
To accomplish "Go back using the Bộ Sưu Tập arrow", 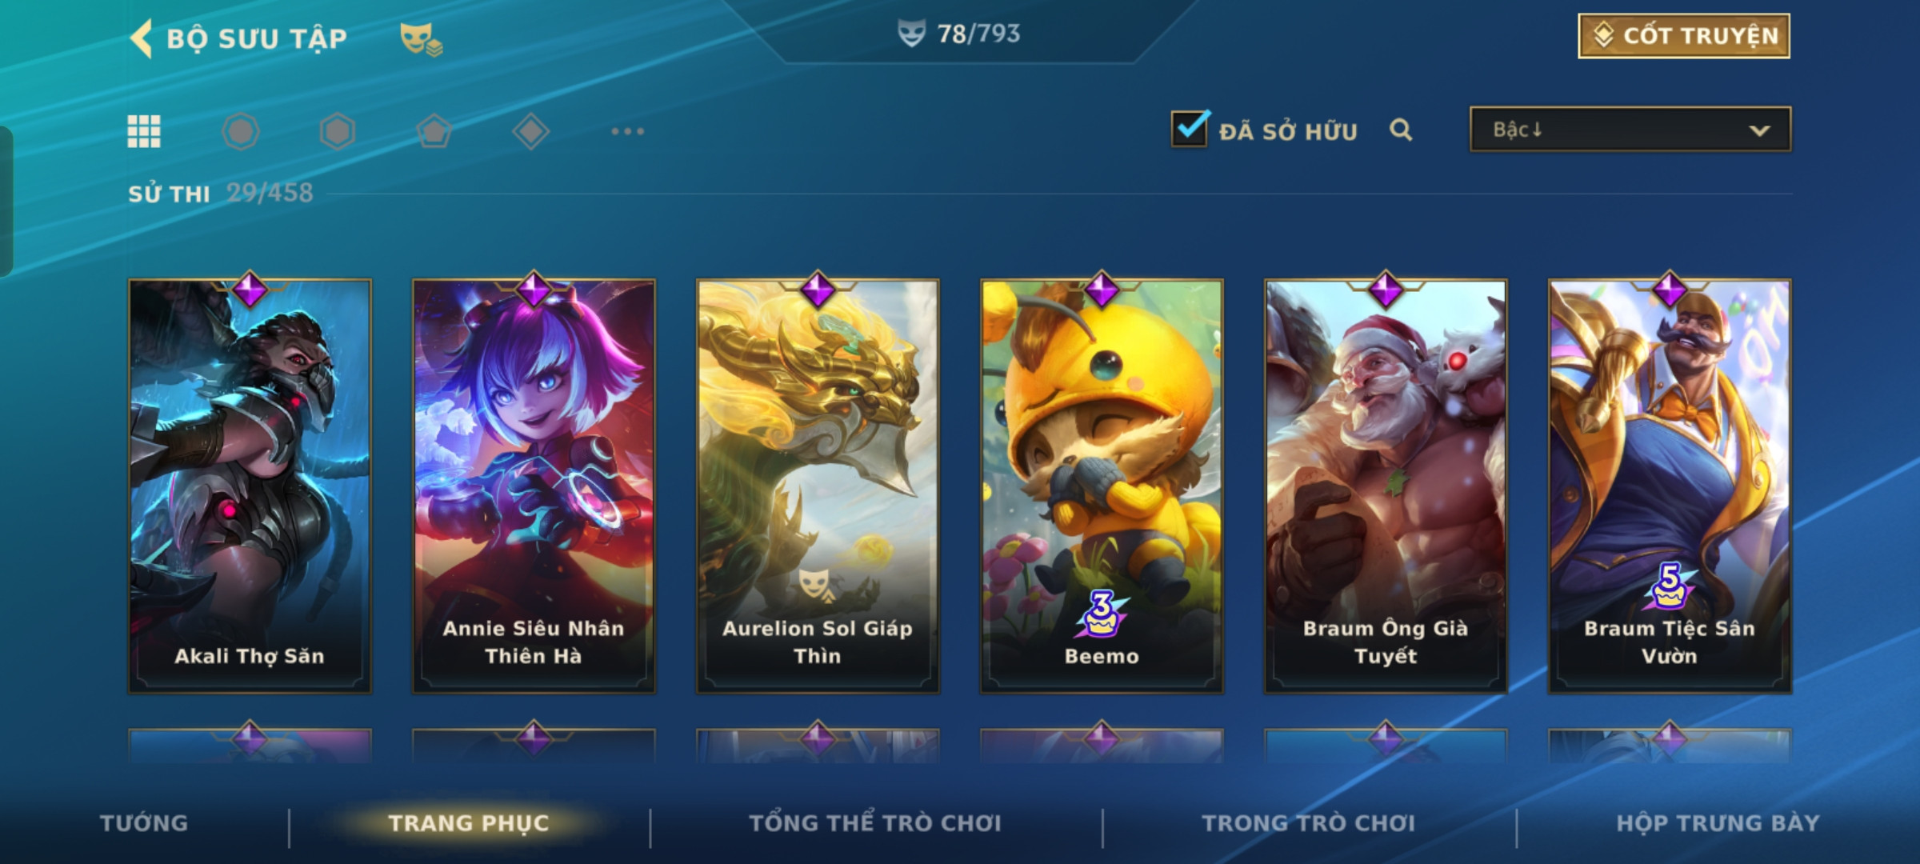I will (x=142, y=38).
